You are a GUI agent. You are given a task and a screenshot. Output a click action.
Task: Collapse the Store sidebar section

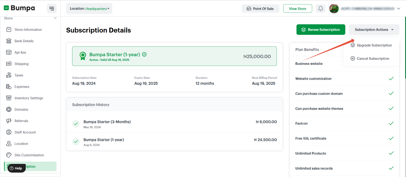coord(55,18)
